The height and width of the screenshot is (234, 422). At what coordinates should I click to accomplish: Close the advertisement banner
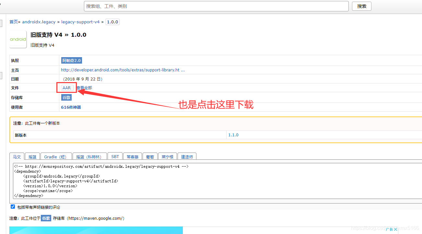395,229
